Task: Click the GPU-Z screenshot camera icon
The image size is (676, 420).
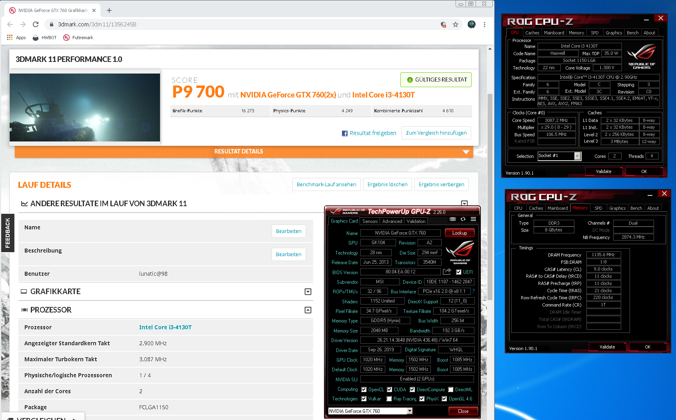Action: point(452,219)
